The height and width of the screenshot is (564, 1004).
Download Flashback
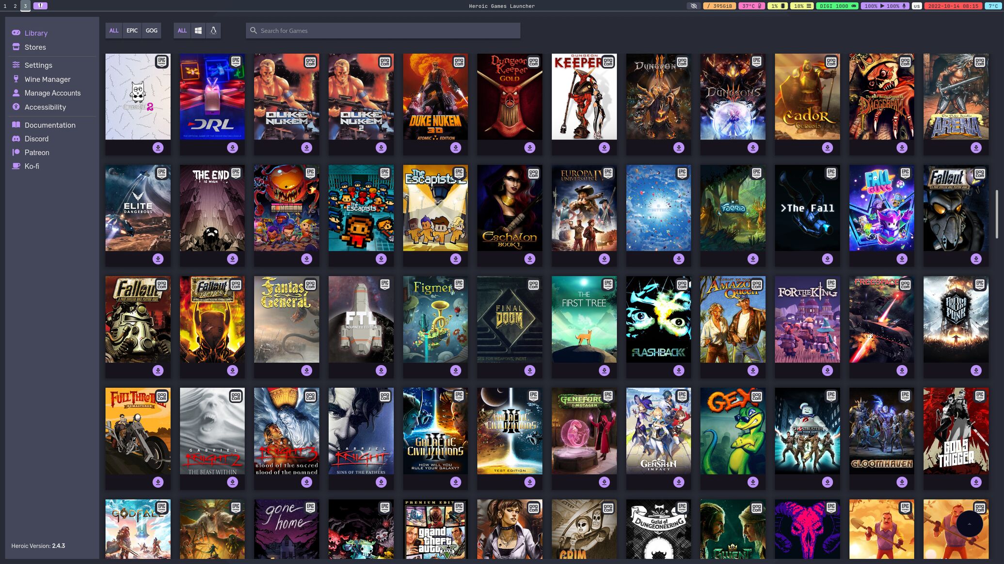point(679,370)
